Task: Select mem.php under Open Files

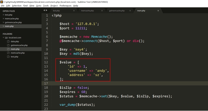Action: pyautogui.click(x=9, y=26)
